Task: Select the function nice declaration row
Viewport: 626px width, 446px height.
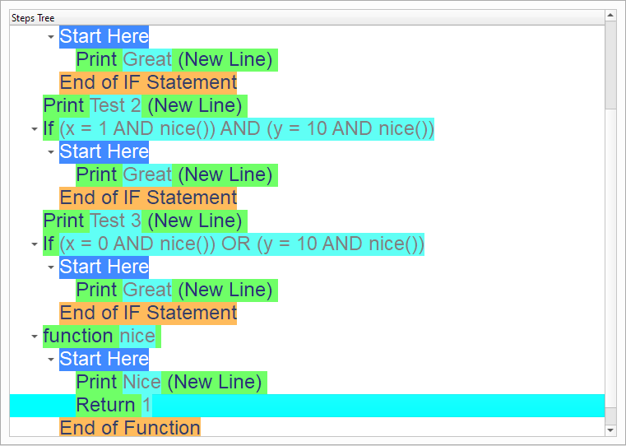Action: point(99,336)
